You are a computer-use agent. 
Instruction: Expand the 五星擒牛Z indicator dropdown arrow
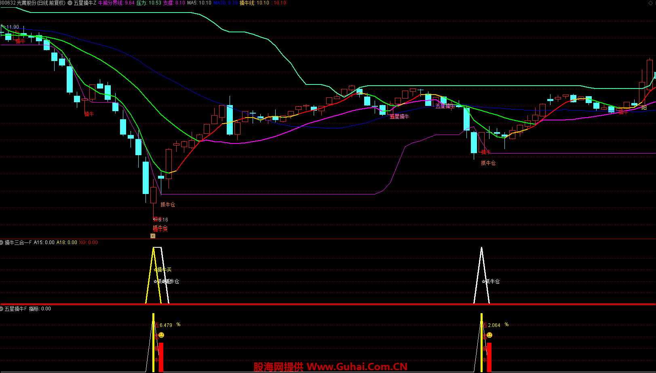pyautogui.click(x=70, y=3)
